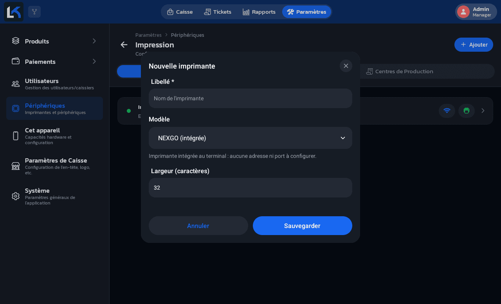Expand the Produits submenu chevron
The width and height of the screenshot is (501, 304).
coord(94,41)
